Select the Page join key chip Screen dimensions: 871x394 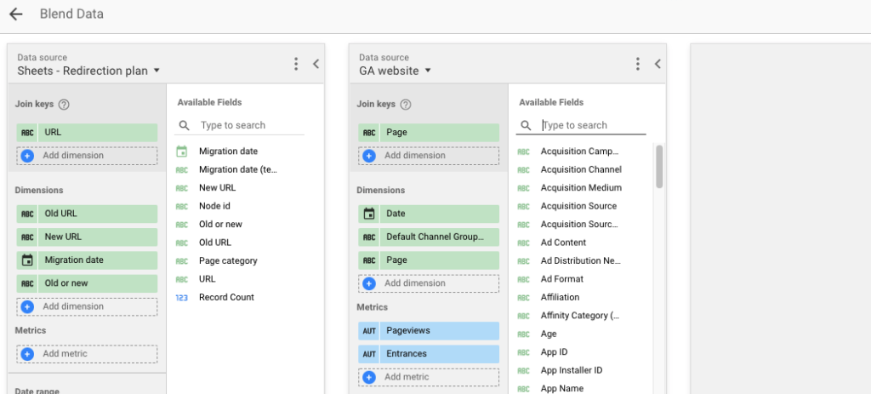(x=429, y=132)
